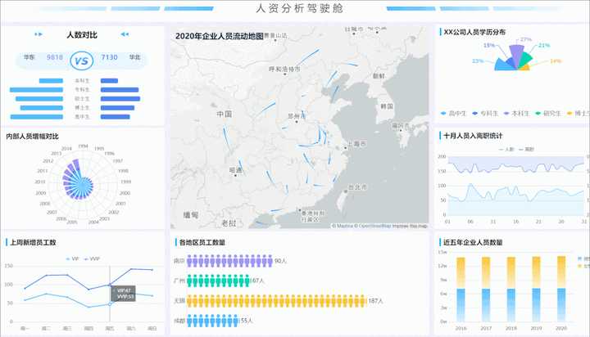Click the 华东 bar for 专科生
590x337 pixels.
pos(37,90)
